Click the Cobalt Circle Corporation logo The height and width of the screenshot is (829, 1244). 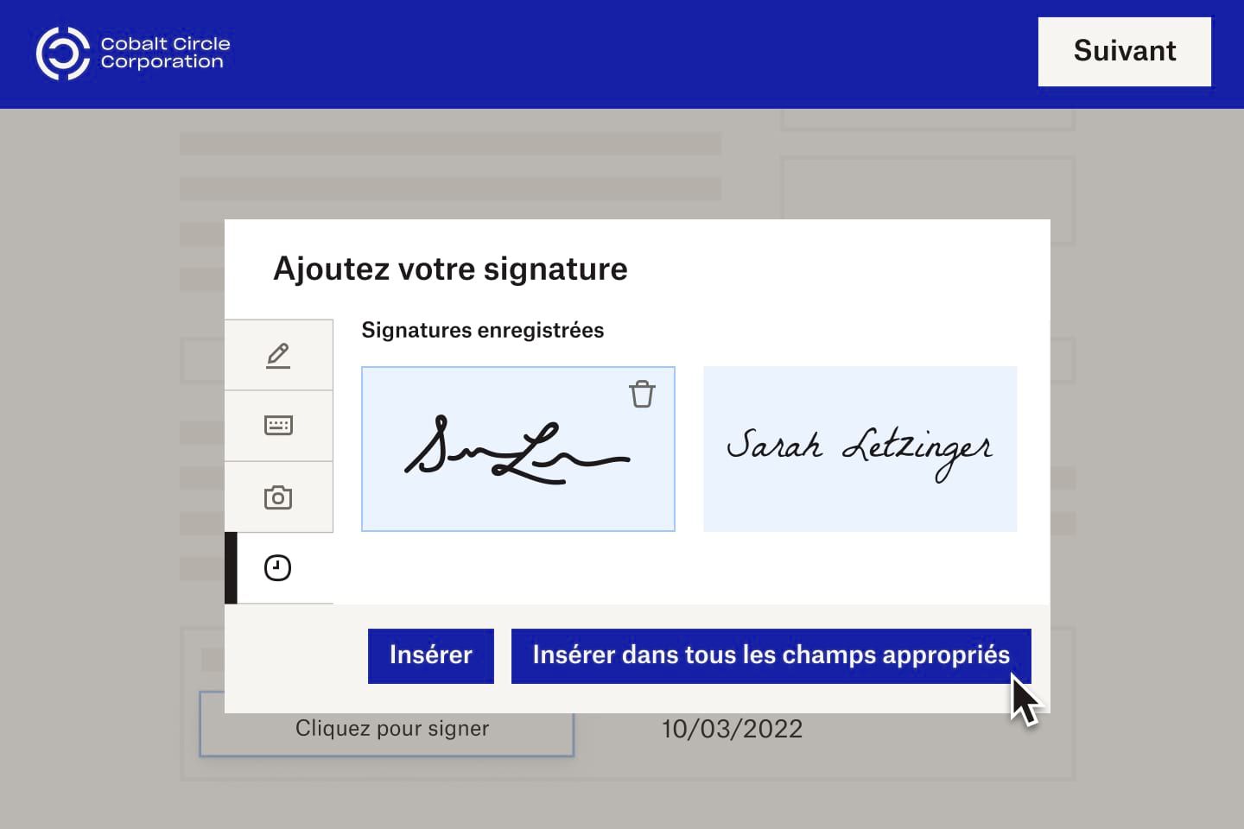(133, 53)
